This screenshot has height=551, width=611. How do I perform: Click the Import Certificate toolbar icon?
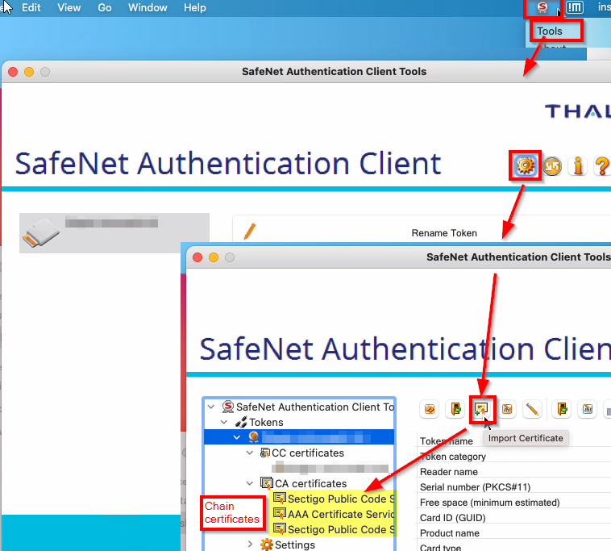(x=482, y=409)
